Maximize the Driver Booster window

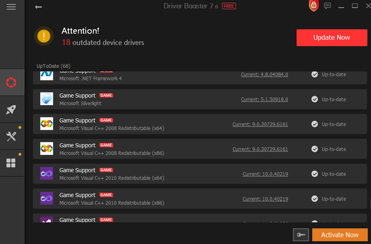(355, 6)
